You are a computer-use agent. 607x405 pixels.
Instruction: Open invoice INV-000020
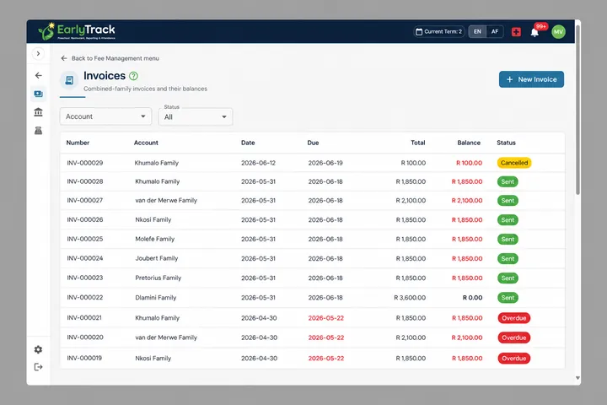point(312,337)
